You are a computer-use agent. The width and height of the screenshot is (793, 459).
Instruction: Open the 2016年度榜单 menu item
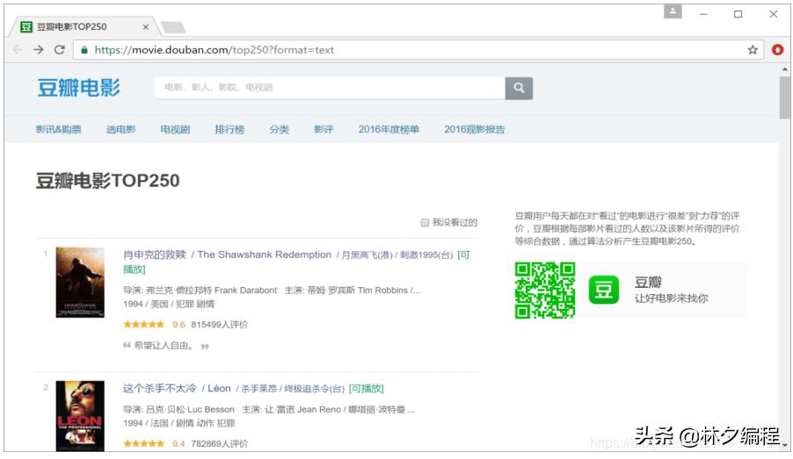[389, 129]
